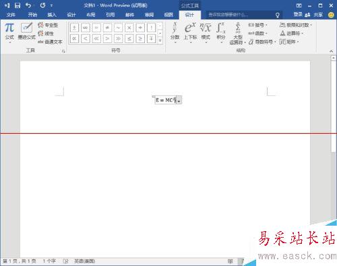Switch to the 开始 (Home) tab
This screenshot has height=266, width=337.
[x=32, y=15]
